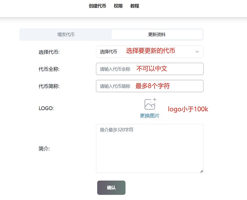The width and height of the screenshot is (247, 200).
Task: Grab the textarea resize handle
Action: click(x=202, y=171)
